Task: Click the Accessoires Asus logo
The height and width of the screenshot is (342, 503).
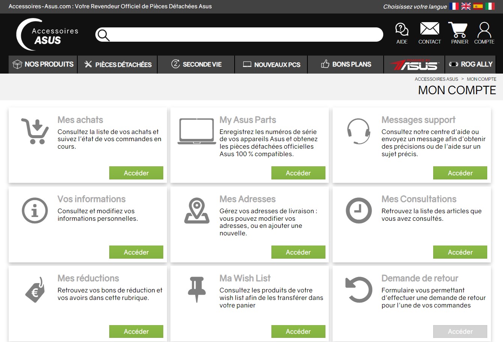Action: (x=47, y=35)
